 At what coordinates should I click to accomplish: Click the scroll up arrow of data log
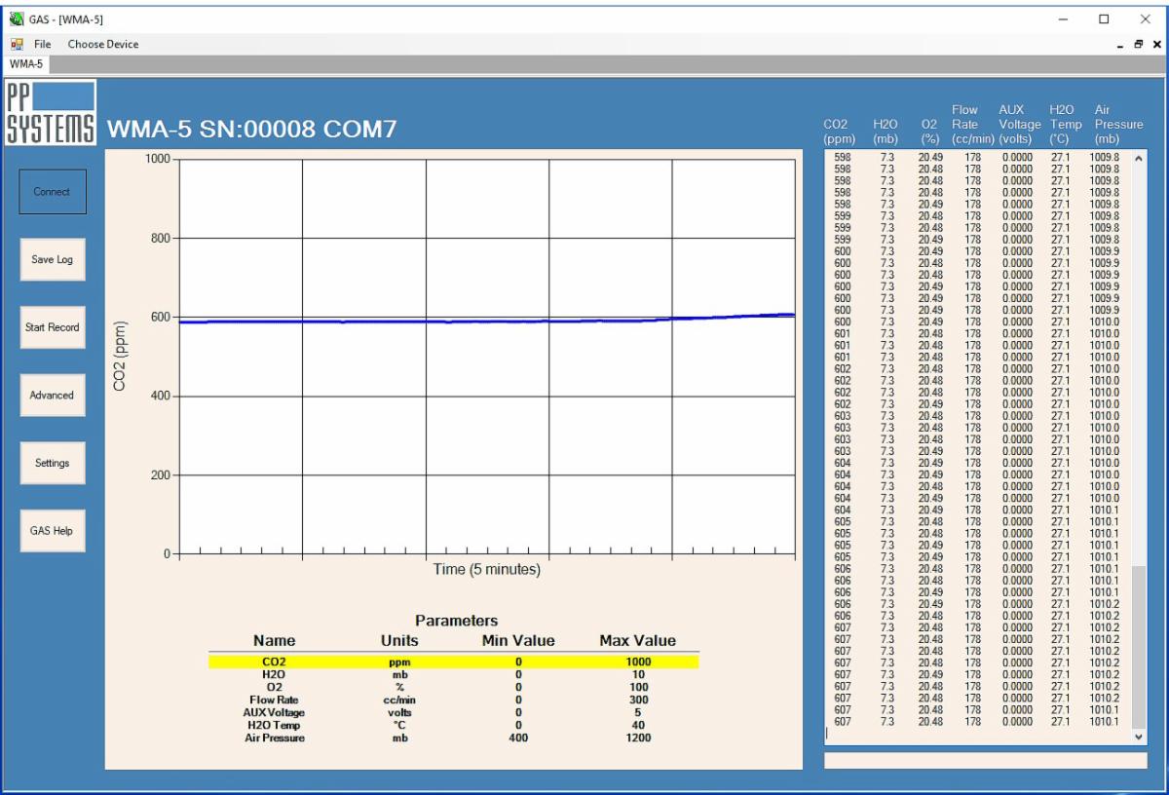click(1139, 157)
